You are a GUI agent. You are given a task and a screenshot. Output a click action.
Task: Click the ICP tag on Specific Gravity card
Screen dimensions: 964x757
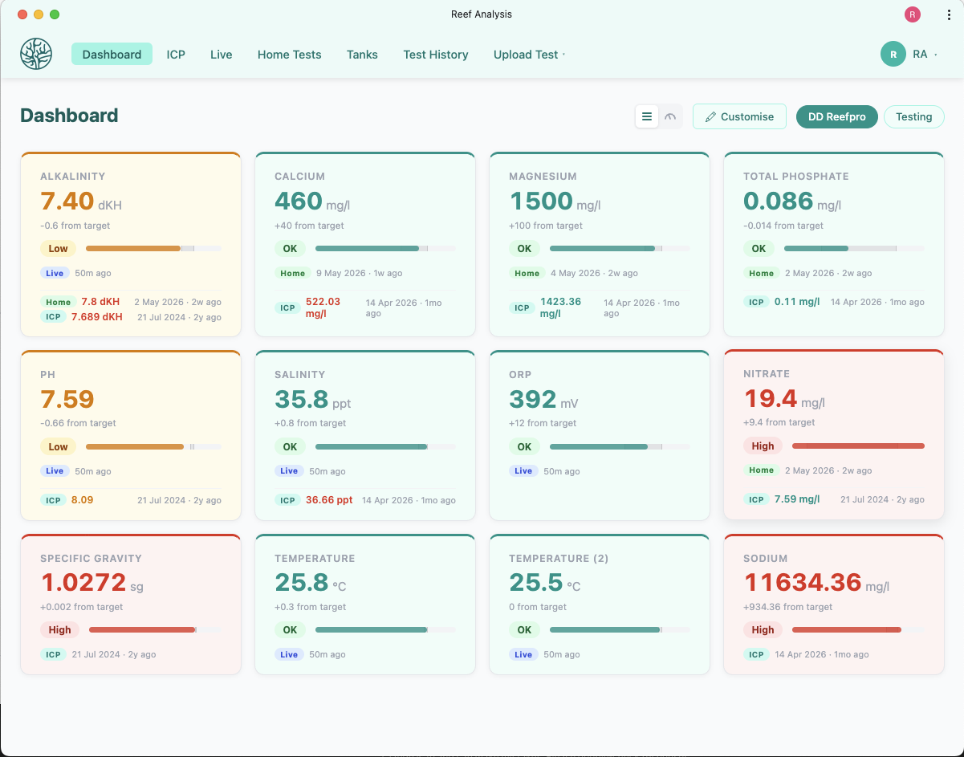[53, 654]
